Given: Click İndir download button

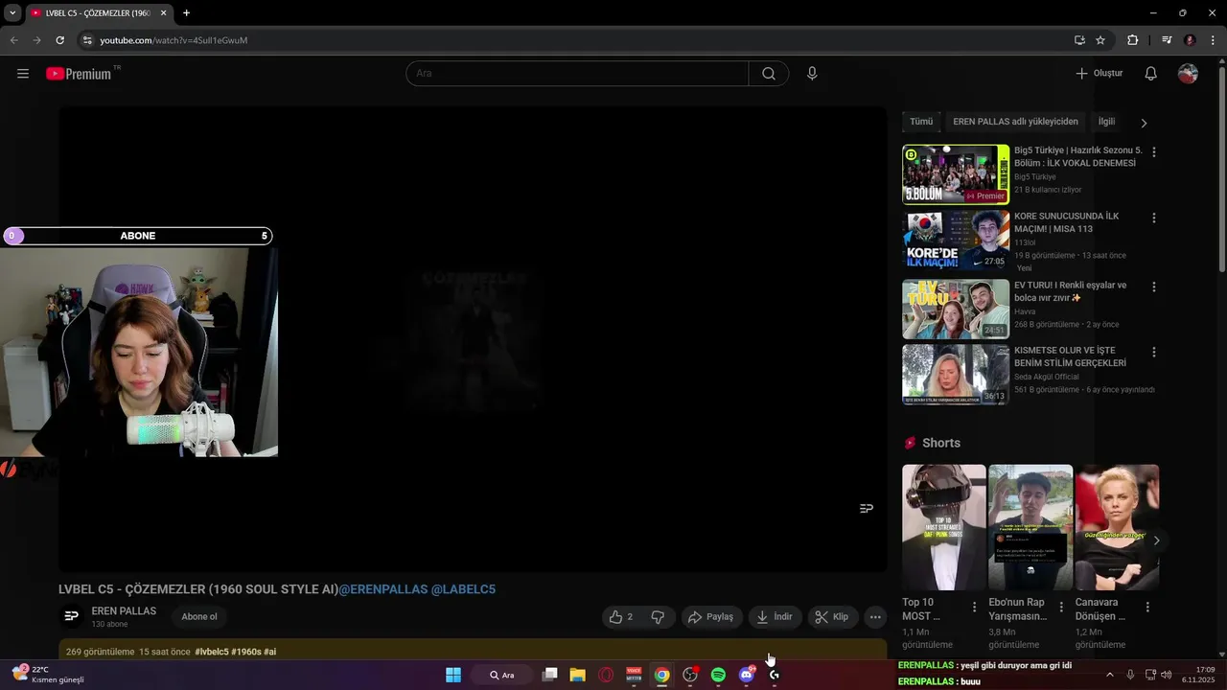Looking at the screenshot, I should [x=775, y=617].
